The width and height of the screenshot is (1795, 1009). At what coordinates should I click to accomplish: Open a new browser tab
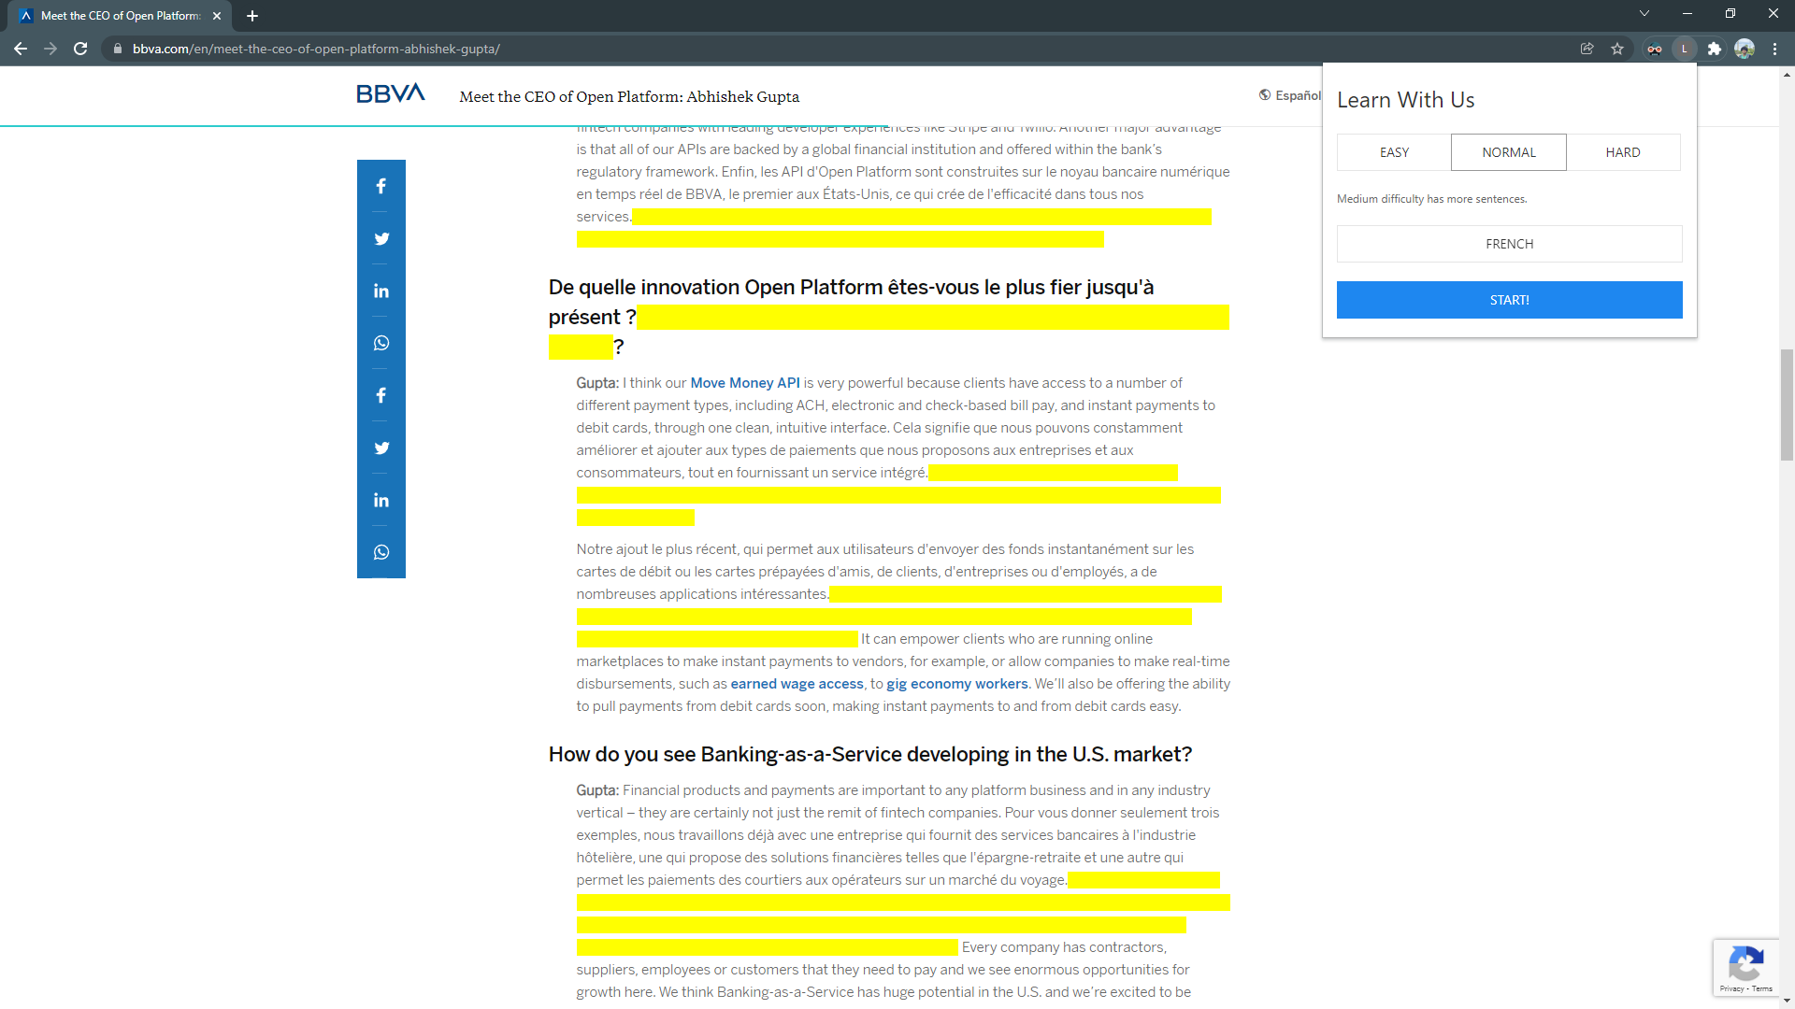[252, 16]
